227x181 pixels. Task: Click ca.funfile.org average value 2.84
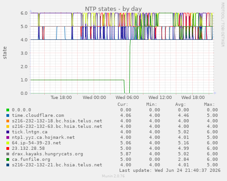(184, 159)
